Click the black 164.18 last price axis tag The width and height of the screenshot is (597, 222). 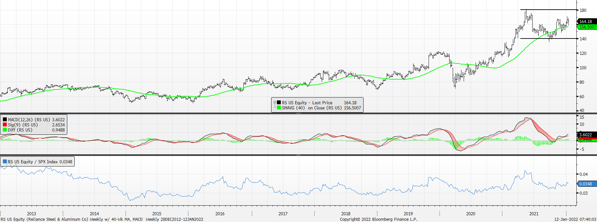[587, 21]
